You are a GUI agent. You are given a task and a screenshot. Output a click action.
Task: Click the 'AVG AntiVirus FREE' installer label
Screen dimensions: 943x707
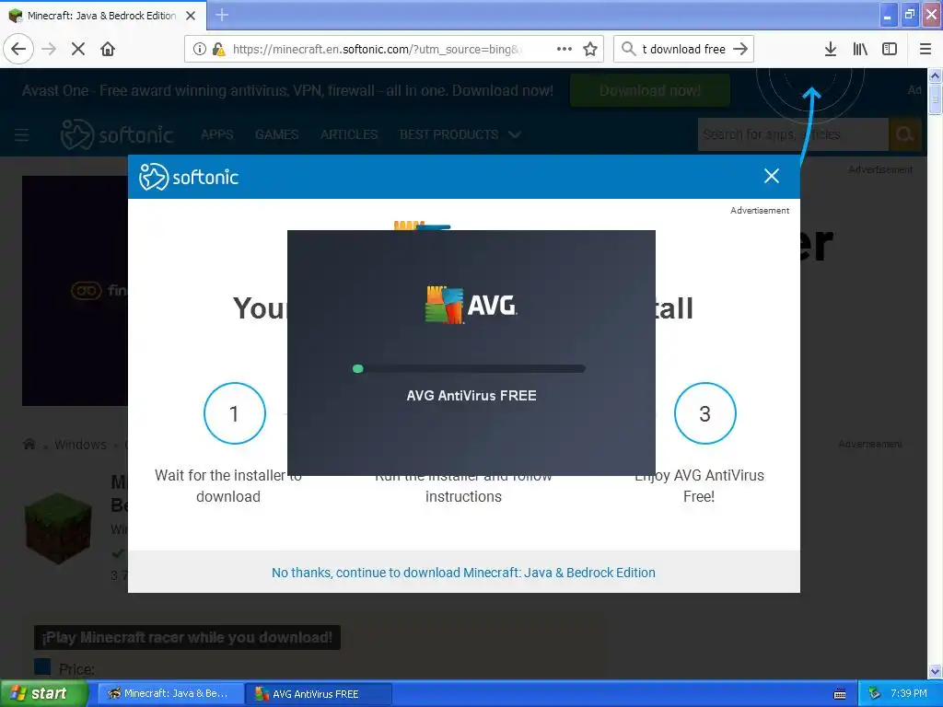pyautogui.click(x=471, y=396)
